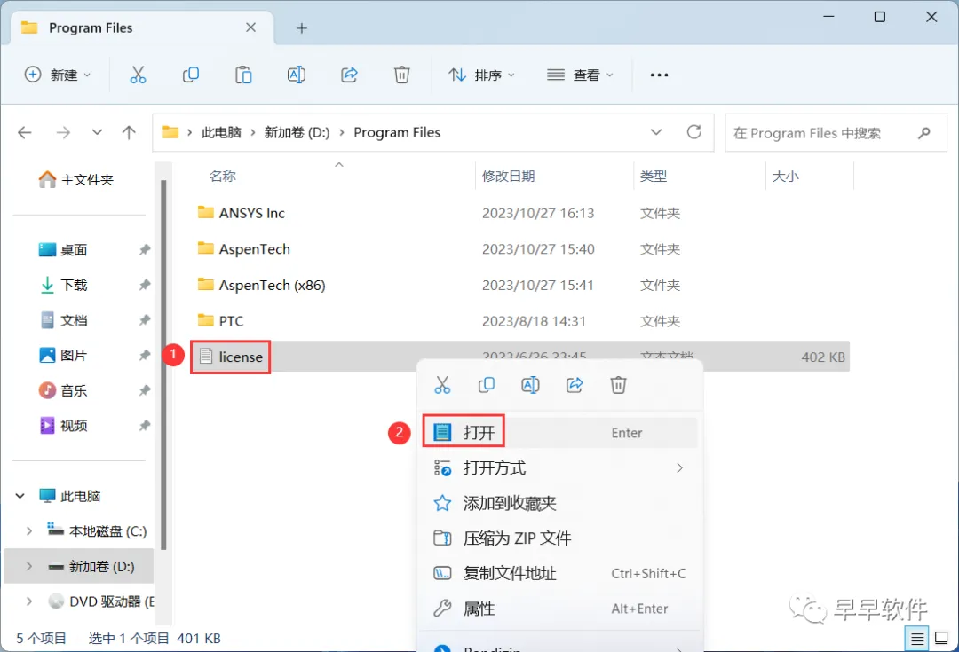Collapse the 此电脑 tree node
Viewport: 959px width, 652px height.
click(20, 496)
